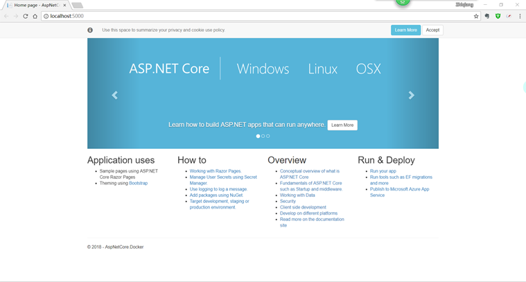Click Learn More in cookie banner

[x=405, y=30]
